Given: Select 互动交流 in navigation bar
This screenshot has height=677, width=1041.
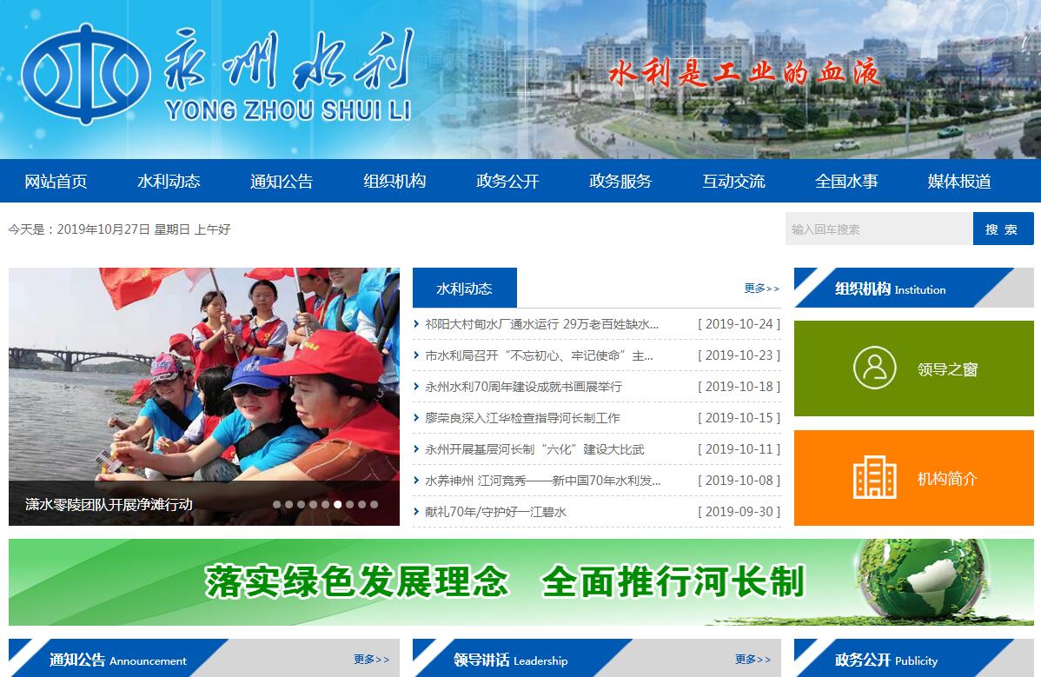Looking at the screenshot, I should click(x=733, y=181).
